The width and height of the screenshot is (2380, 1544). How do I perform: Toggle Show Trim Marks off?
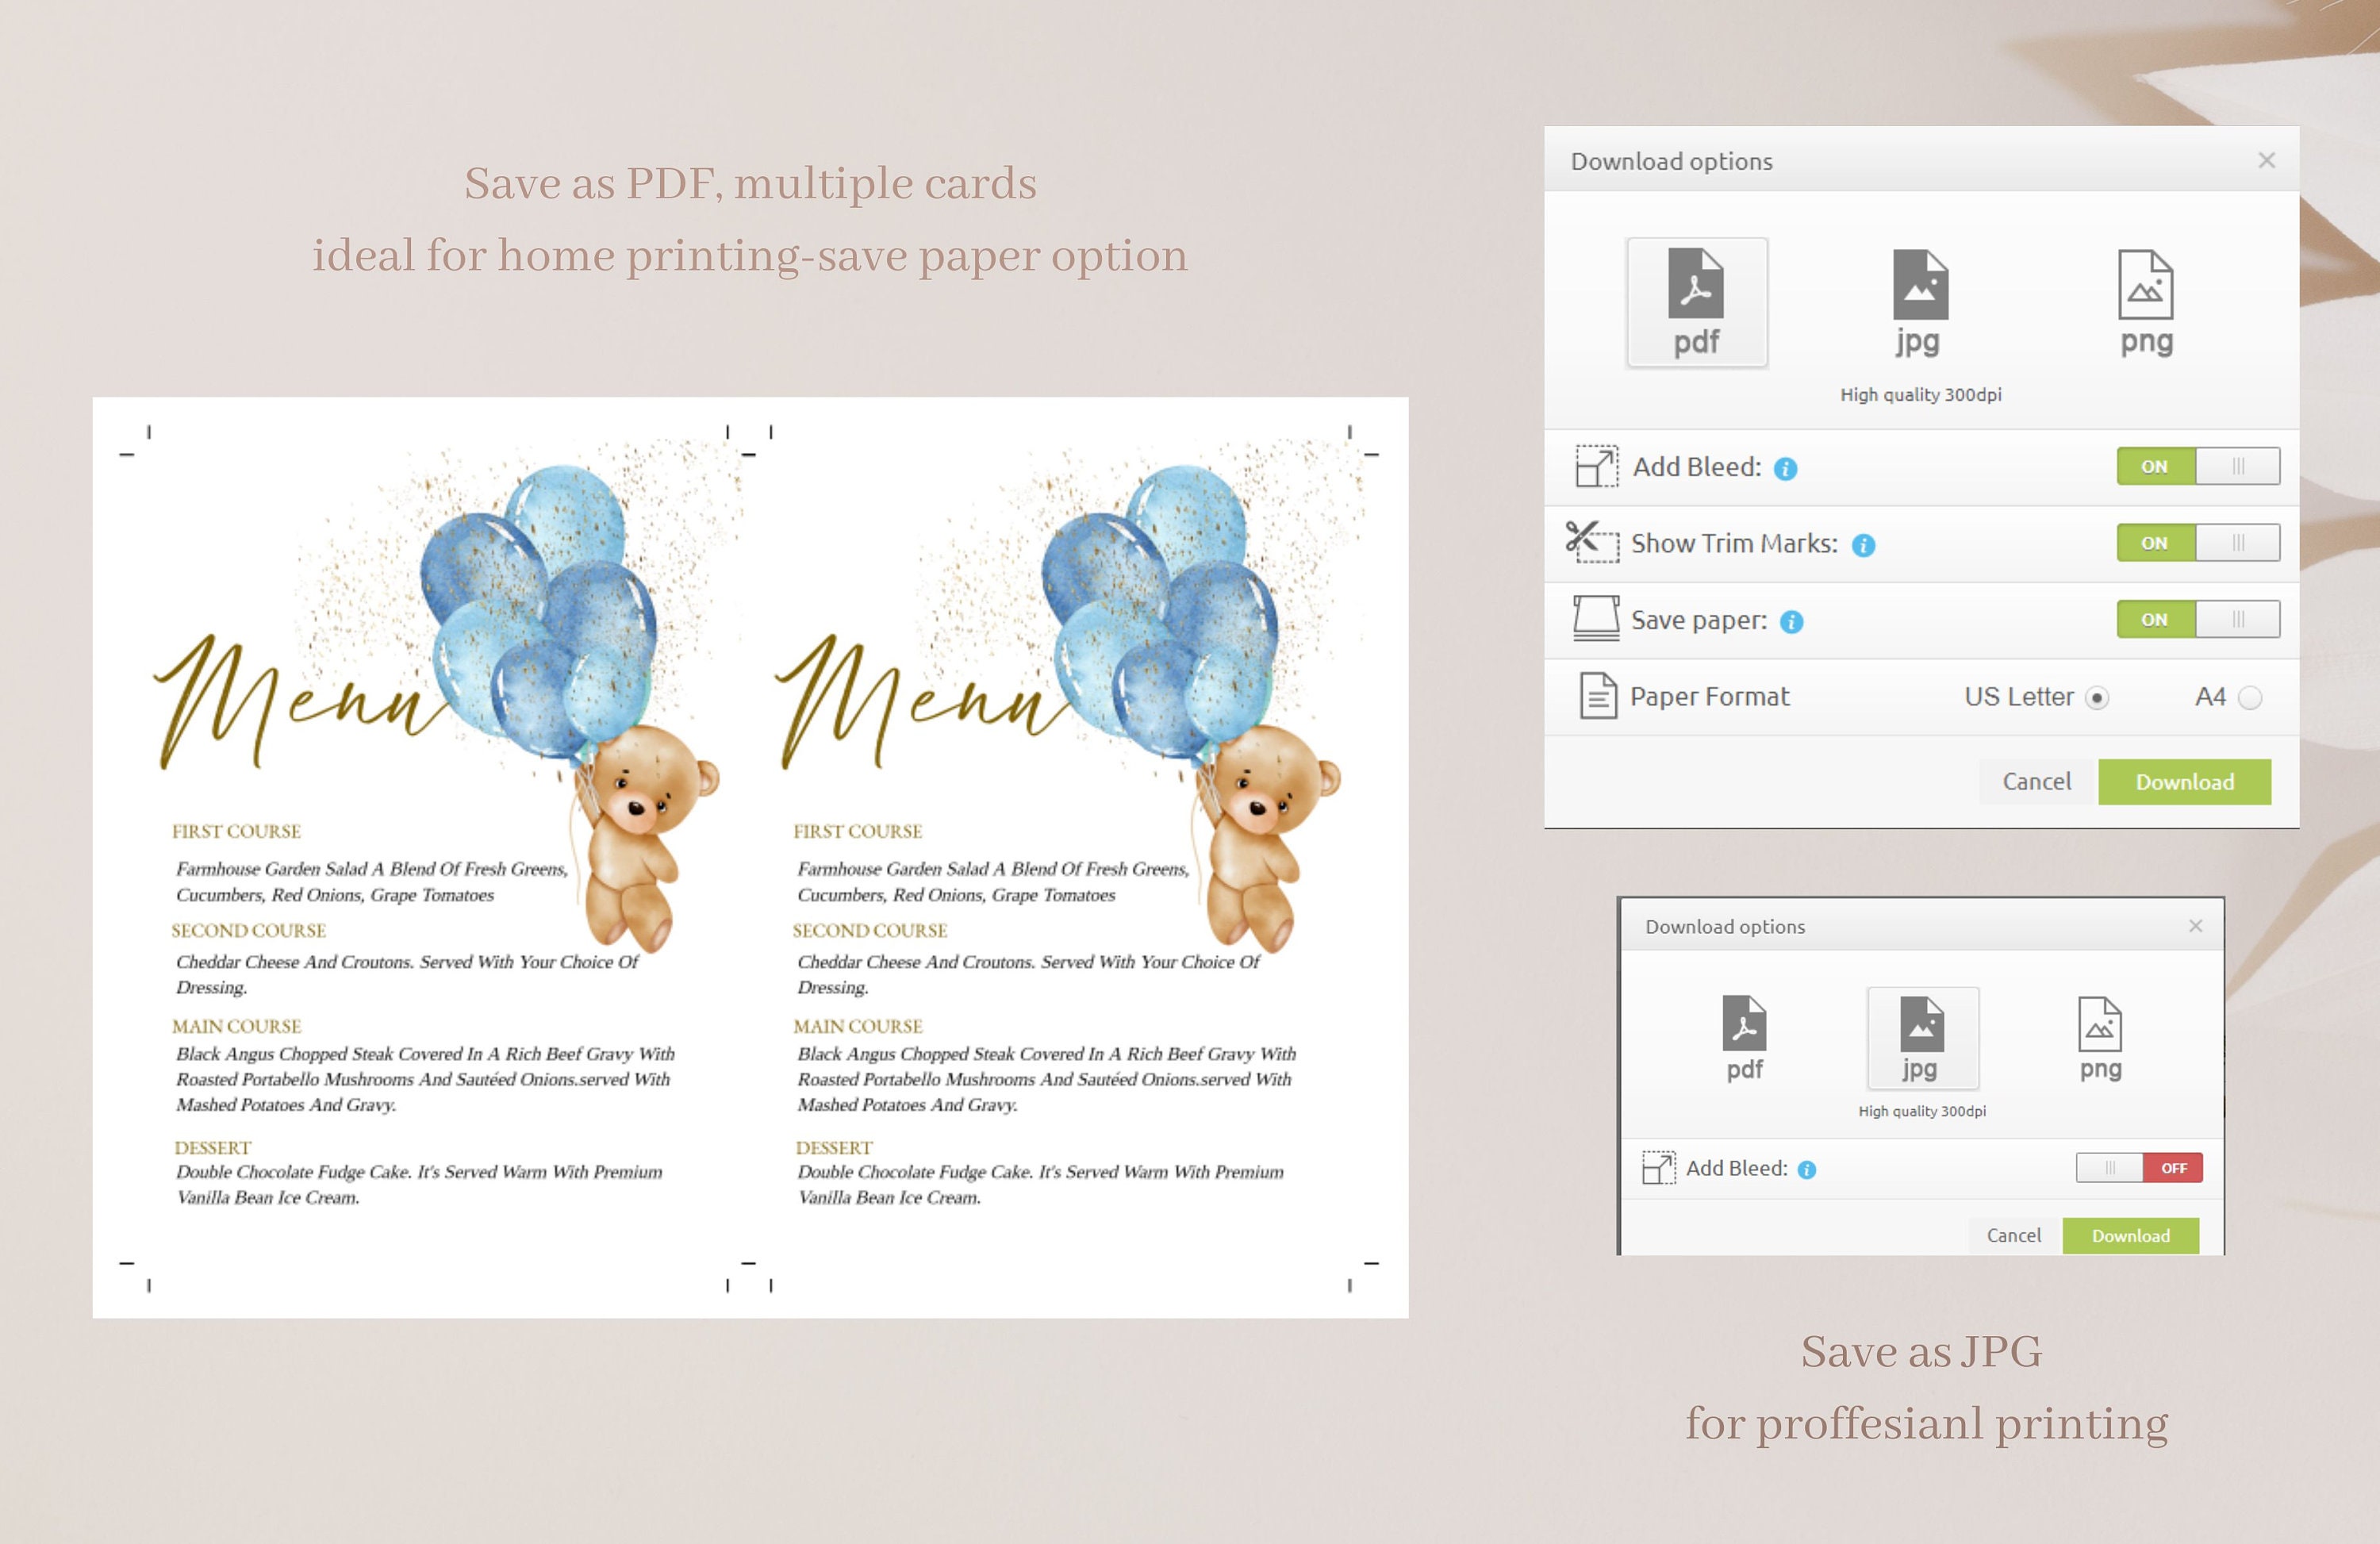pos(2237,543)
